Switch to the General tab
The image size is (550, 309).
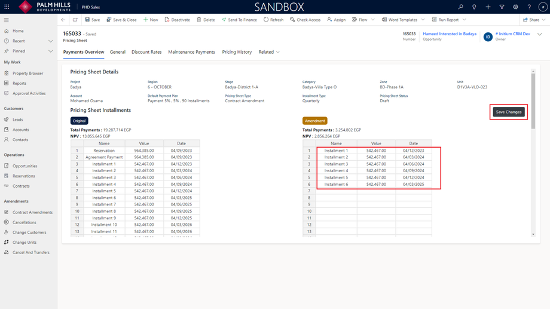(118, 52)
